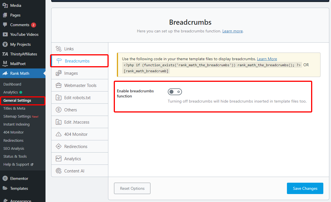
Task: Open Titles & Meta submenu
Action: pos(14,108)
